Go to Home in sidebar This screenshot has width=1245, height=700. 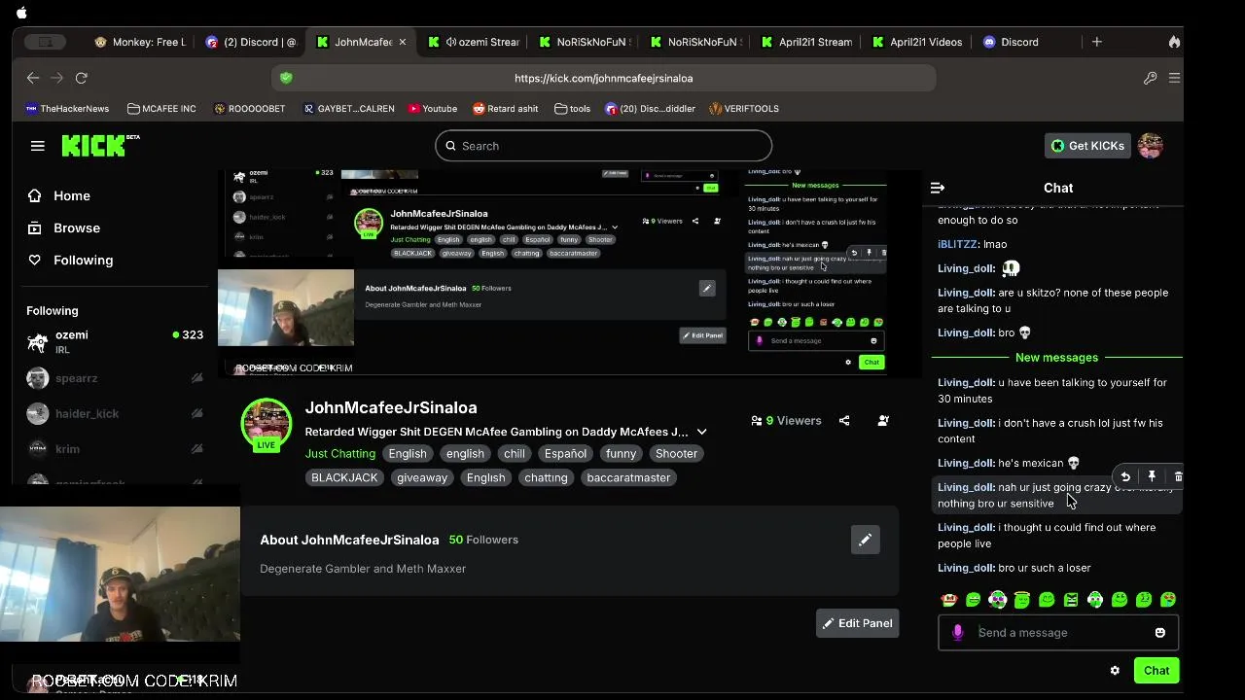coord(59,195)
